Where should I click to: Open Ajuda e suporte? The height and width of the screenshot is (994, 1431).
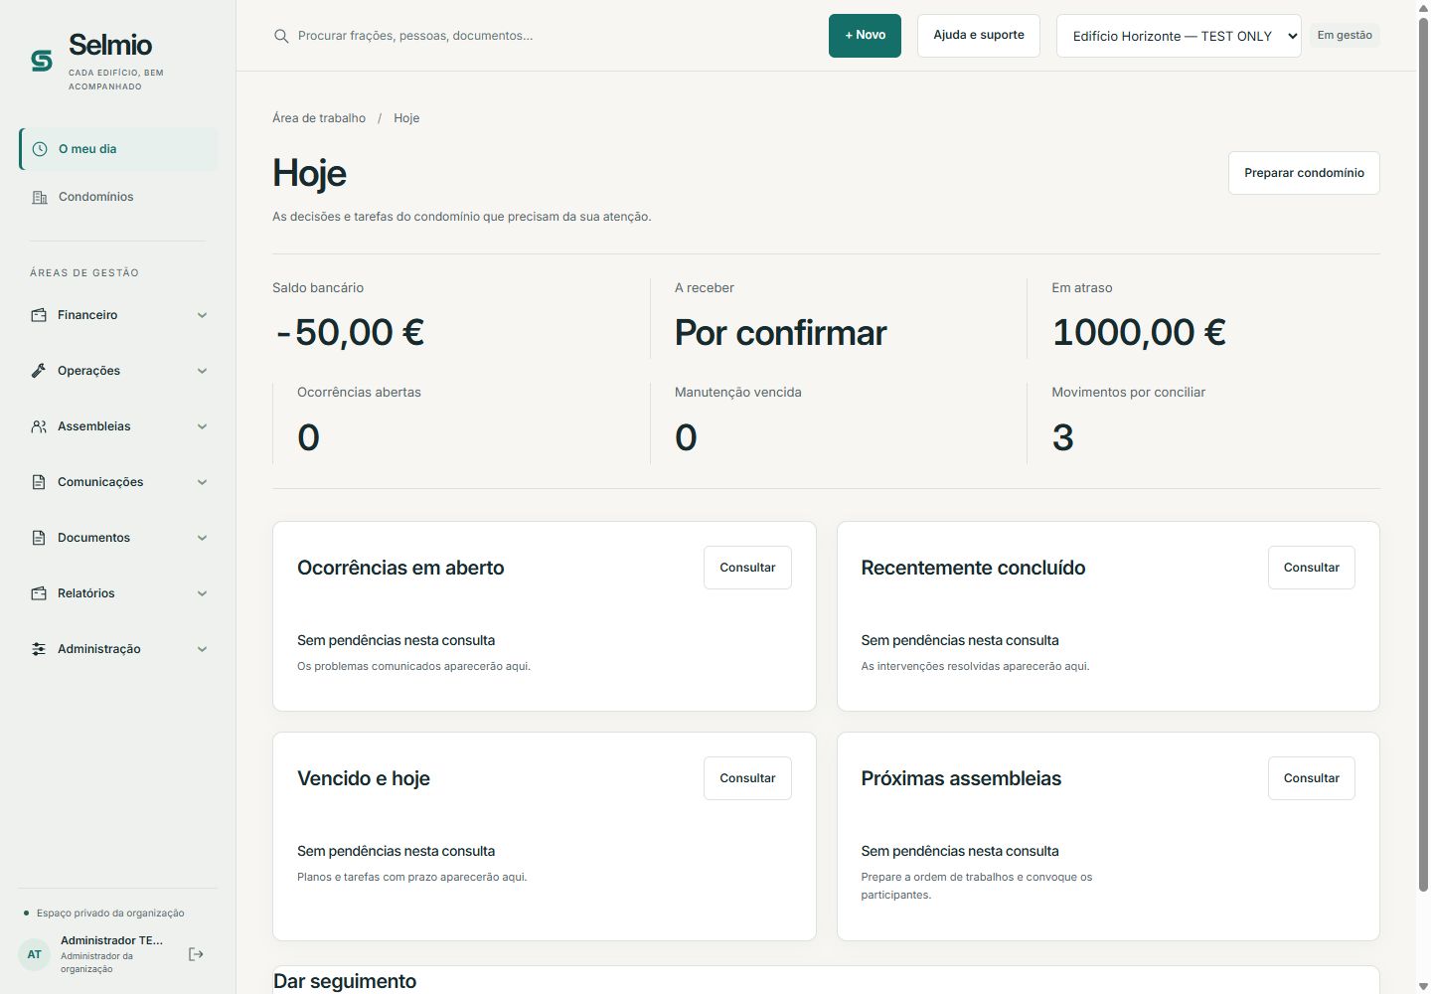(979, 36)
